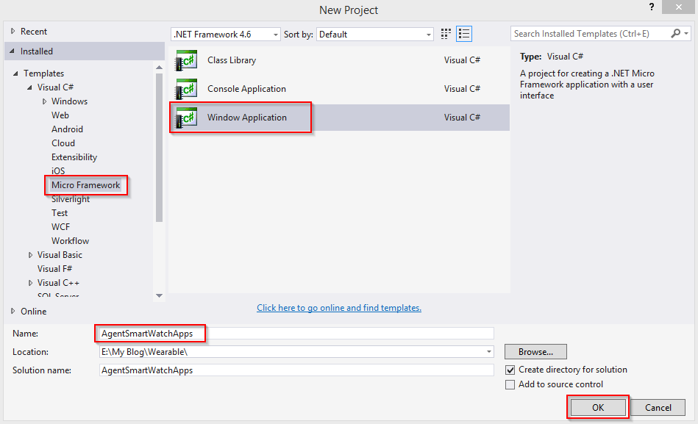This screenshot has width=698, height=424.
Task: Expand the Visual Basic tree node
Action: click(30, 255)
